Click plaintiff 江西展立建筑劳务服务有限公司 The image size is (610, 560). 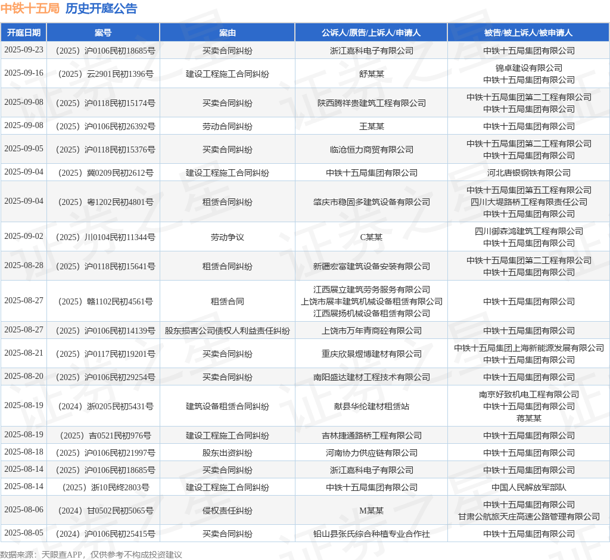pyautogui.click(x=372, y=290)
